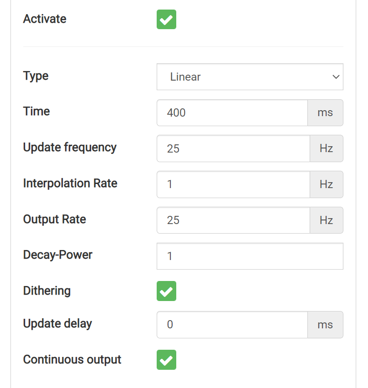Click the Decay-Power input field
The width and height of the screenshot is (368, 388).
(x=250, y=256)
